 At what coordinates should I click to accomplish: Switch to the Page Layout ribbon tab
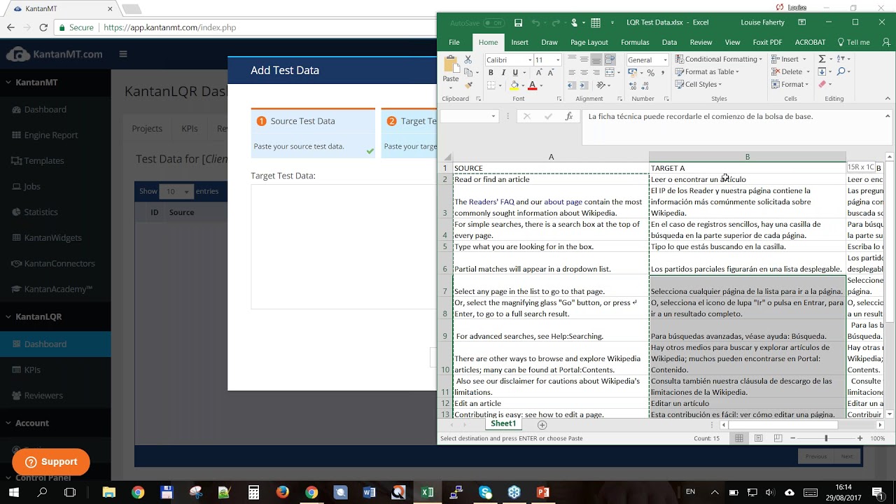589,43
